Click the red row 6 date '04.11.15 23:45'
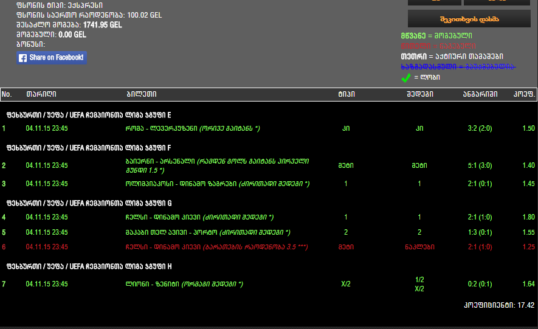Image resolution: width=538 pixels, height=329 pixels. tap(47, 247)
